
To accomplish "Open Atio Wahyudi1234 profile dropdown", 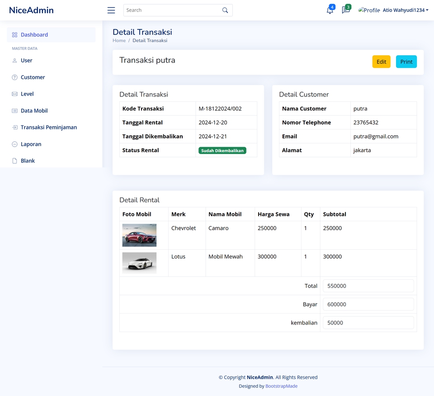I will tap(406, 10).
